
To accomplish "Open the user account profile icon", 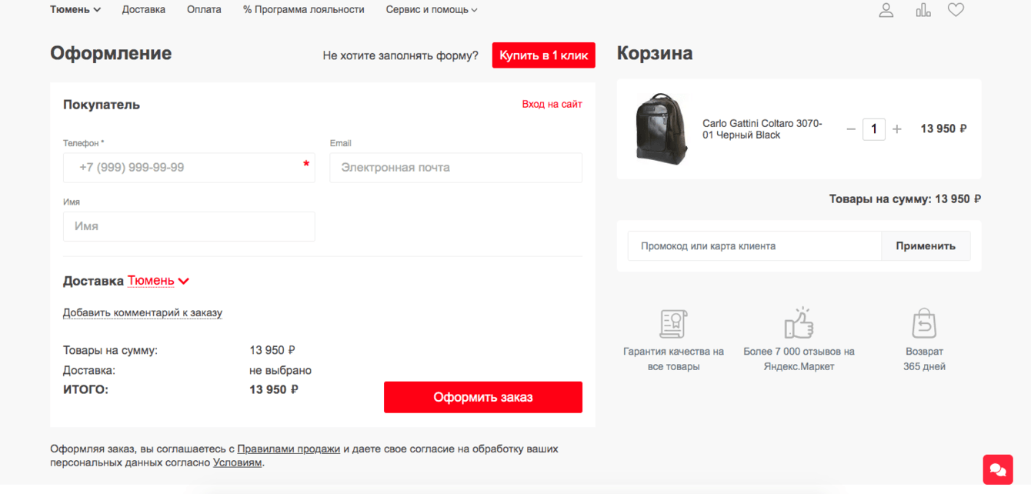I will 886,10.
